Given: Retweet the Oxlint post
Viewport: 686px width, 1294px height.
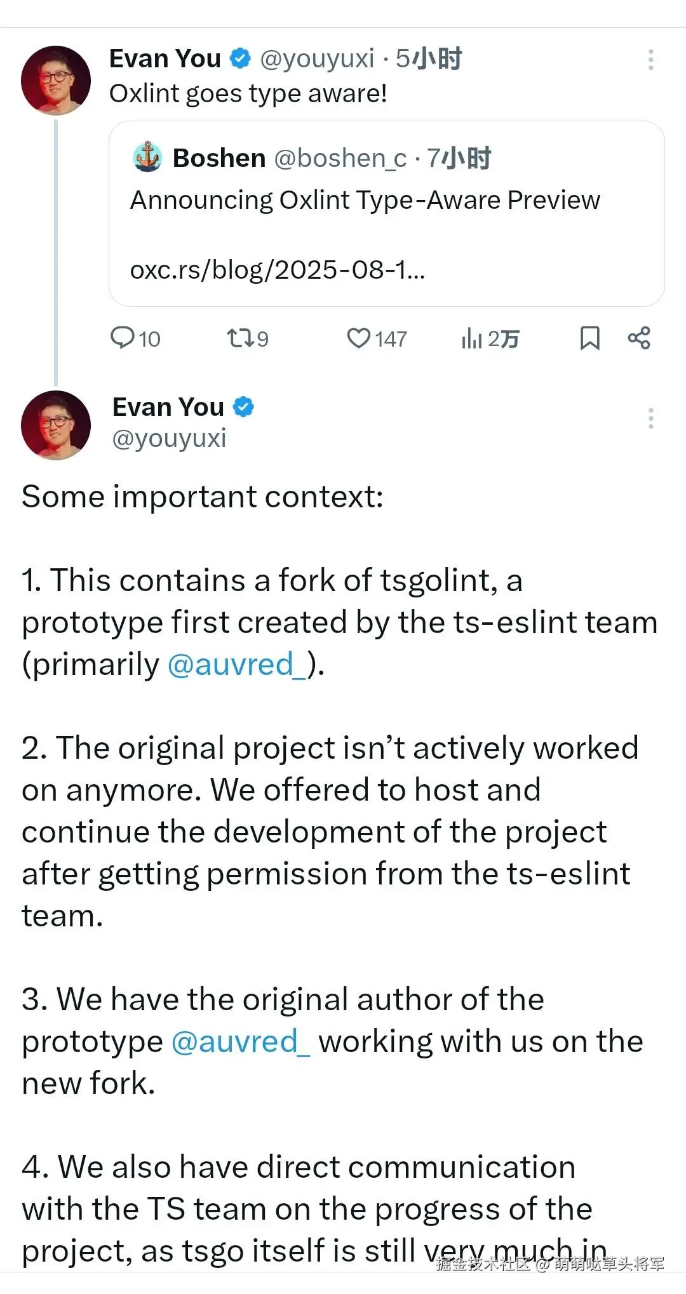Looking at the screenshot, I should [241, 338].
